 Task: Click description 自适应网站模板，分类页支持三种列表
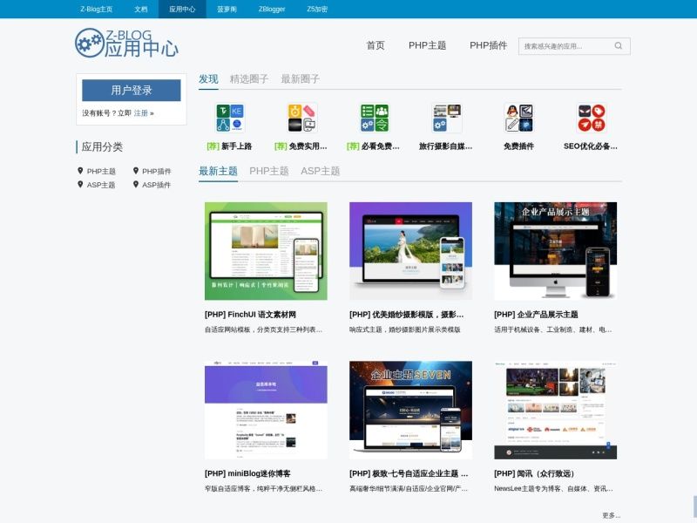pyautogui.click(x=264, y=329)
